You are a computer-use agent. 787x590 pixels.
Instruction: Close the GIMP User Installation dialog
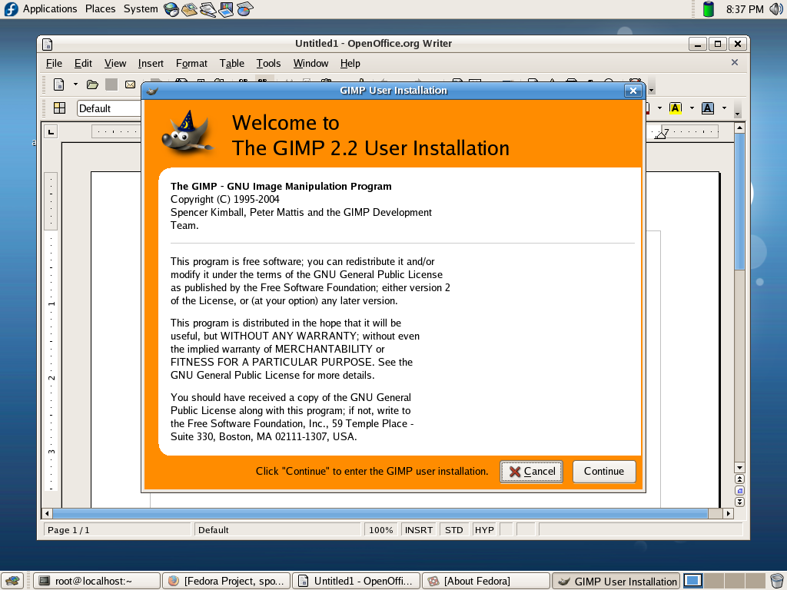pos(633,91)
